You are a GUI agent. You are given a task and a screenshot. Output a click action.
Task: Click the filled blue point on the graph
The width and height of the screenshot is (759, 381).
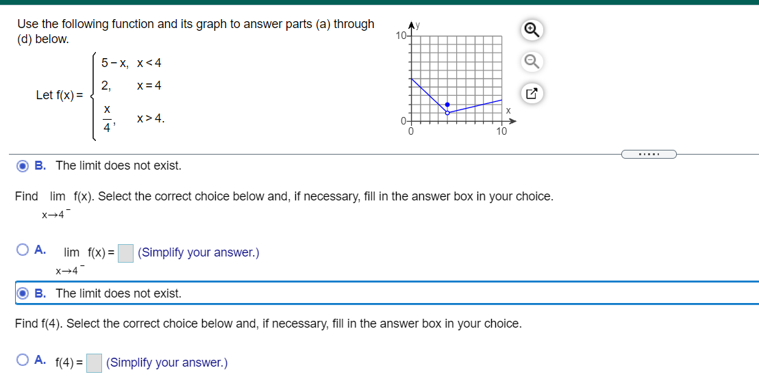(447, 105)
